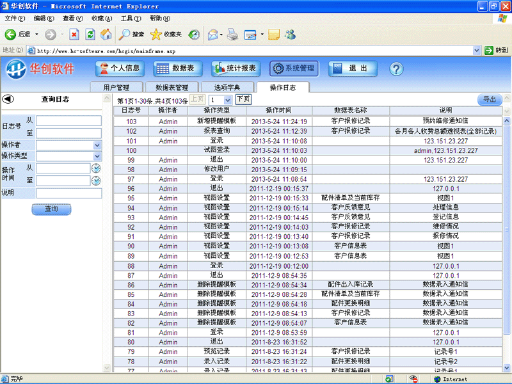
Task: Click the 转到 go button
Action: point(497,51)
